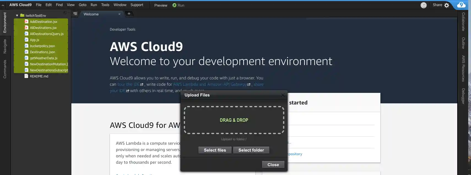
Task: Click the green Run play icon
Action: click(174, 5)
